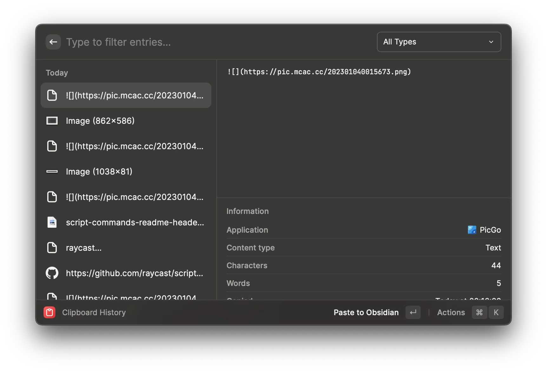Click the PicGo application icon
Viewport: 547px width, 372px height.
tap(472, 230)
